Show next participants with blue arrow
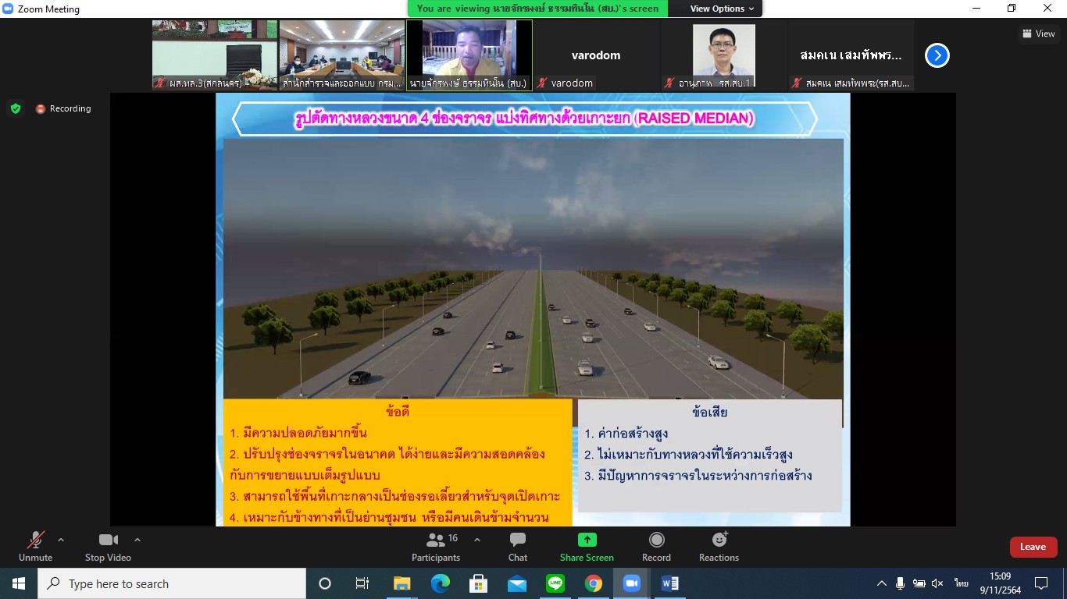The height and width of the screenshot is (599, 1067). coord(937,55)
